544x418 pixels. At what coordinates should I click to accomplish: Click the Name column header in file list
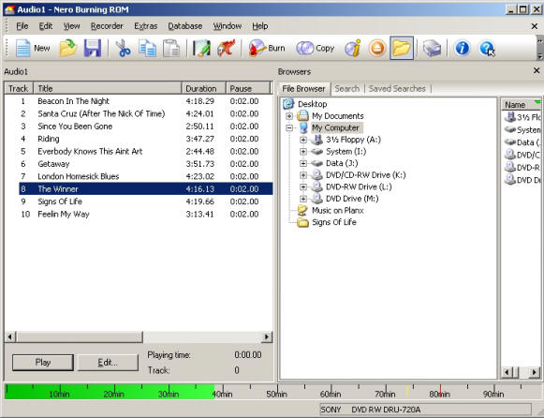pyautogui.click(x=521, y=105)
